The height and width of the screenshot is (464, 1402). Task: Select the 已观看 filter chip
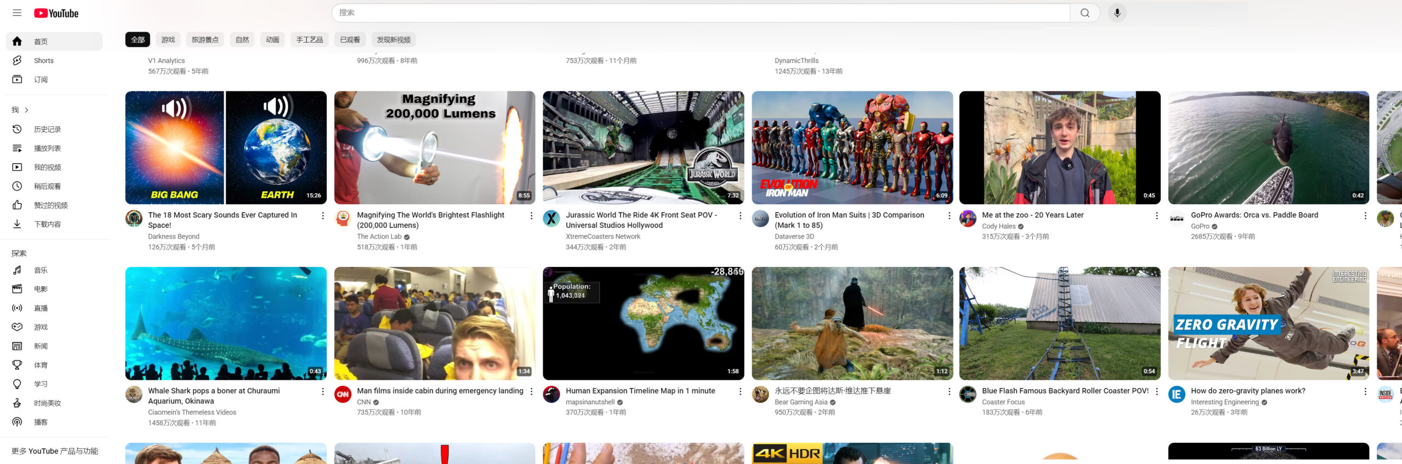(350, 40)
